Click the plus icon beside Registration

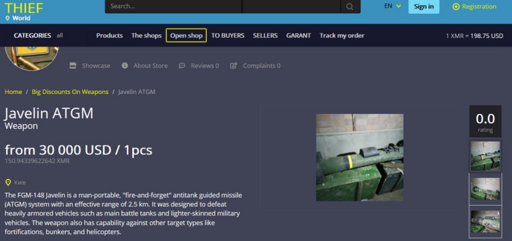coord(456,6)
